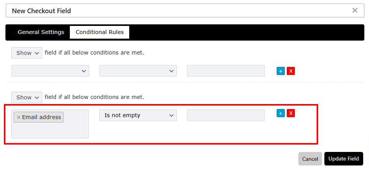
Task: Close the New Checkout Field dialog
Action: (355, 10)
